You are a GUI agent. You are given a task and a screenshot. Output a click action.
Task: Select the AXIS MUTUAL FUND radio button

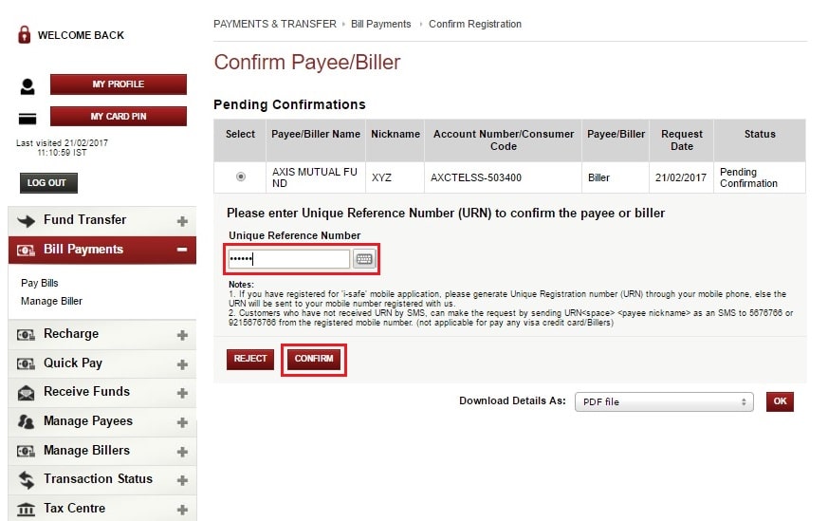[x=240, y=177]
